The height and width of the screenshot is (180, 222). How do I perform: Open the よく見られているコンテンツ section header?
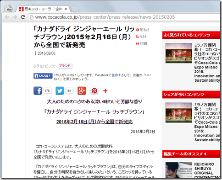pos(191,35)
